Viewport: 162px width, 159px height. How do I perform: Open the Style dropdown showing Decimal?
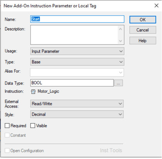pyautogui.click(x=77, y=114)
